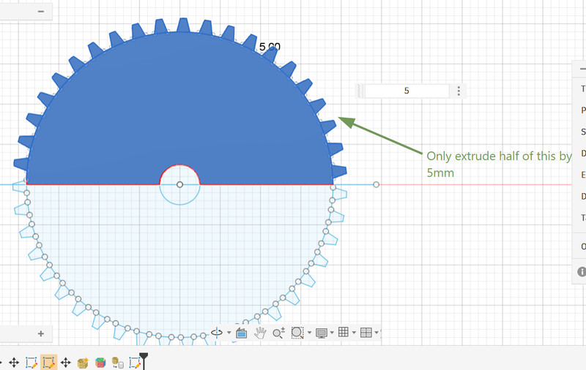
Task: Click the Grid and Snaps icon
Action: coord(344,332)
